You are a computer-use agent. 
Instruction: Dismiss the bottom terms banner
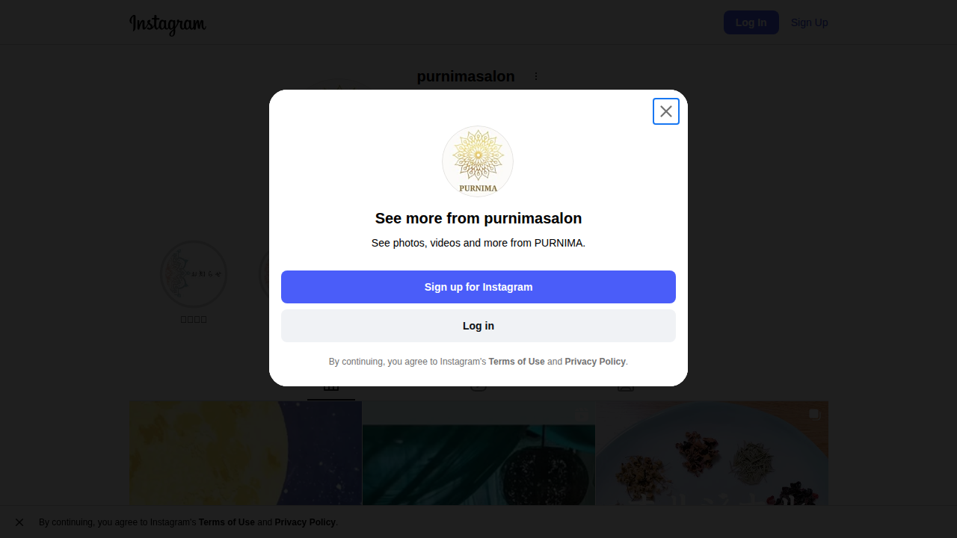pos(19,522)
